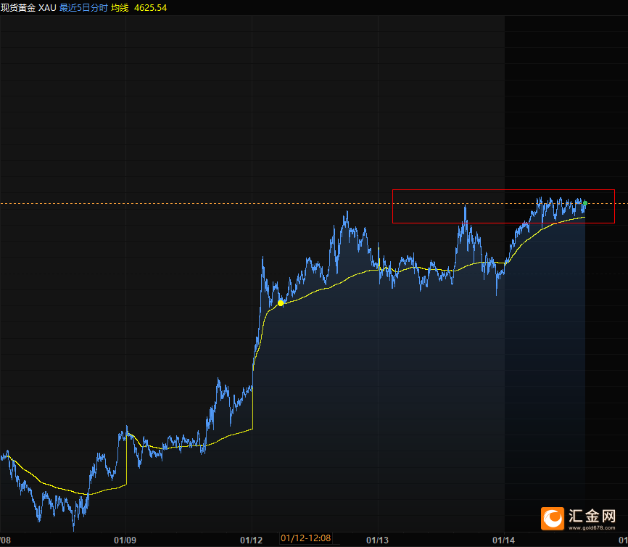The width and height of the screenshot is (628, 547).
Task: Click the average value 4625.54
Action: [x=150, y=7]
